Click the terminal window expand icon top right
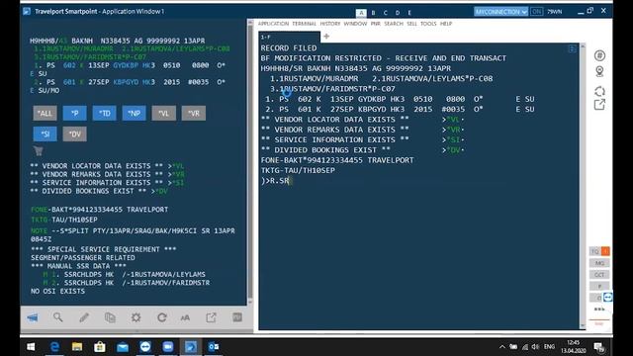The width and height of the screenshot is (633, 356). (x=572, y=49)
